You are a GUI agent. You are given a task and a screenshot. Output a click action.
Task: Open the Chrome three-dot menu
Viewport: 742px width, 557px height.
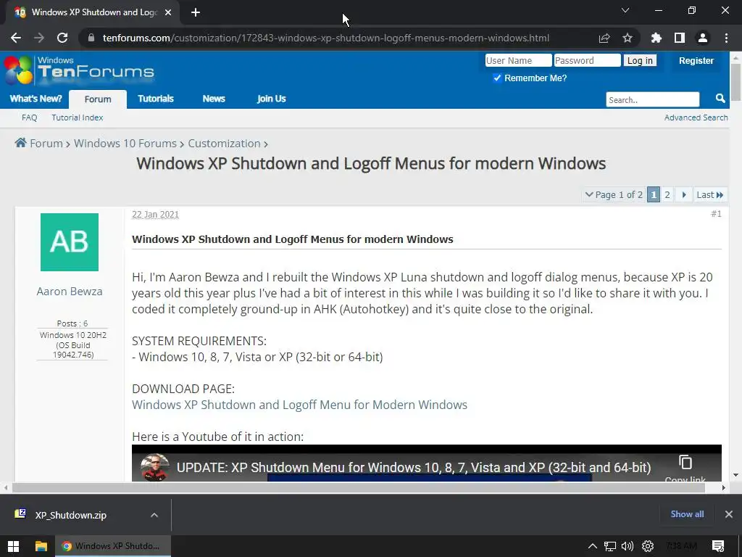[726, 38]
